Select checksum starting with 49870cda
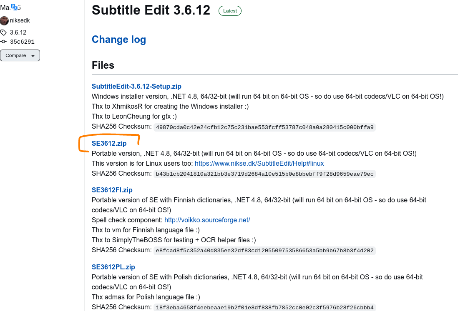Screen dimensions: 458x311 (264, 127)
